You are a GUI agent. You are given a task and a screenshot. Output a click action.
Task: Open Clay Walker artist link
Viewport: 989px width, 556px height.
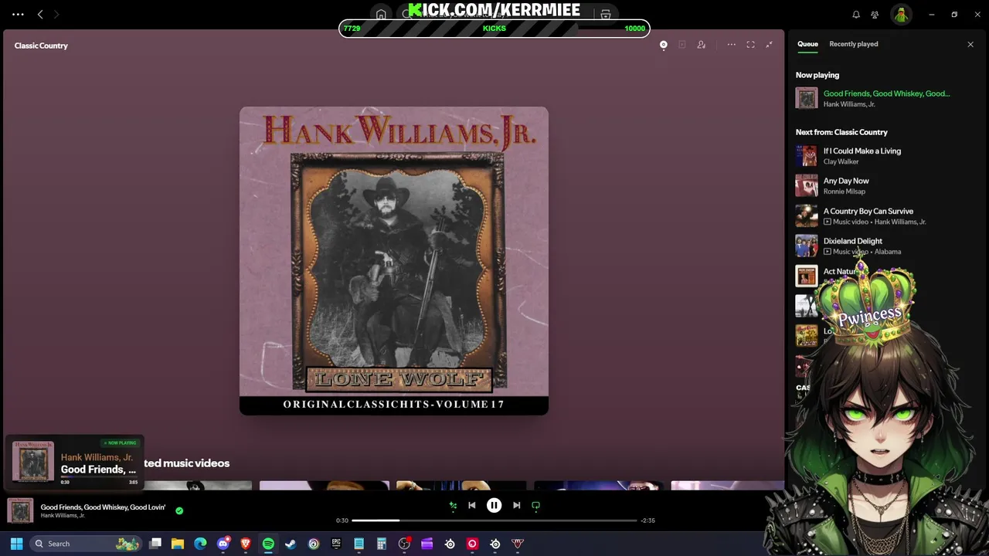[x=841, y=161]
